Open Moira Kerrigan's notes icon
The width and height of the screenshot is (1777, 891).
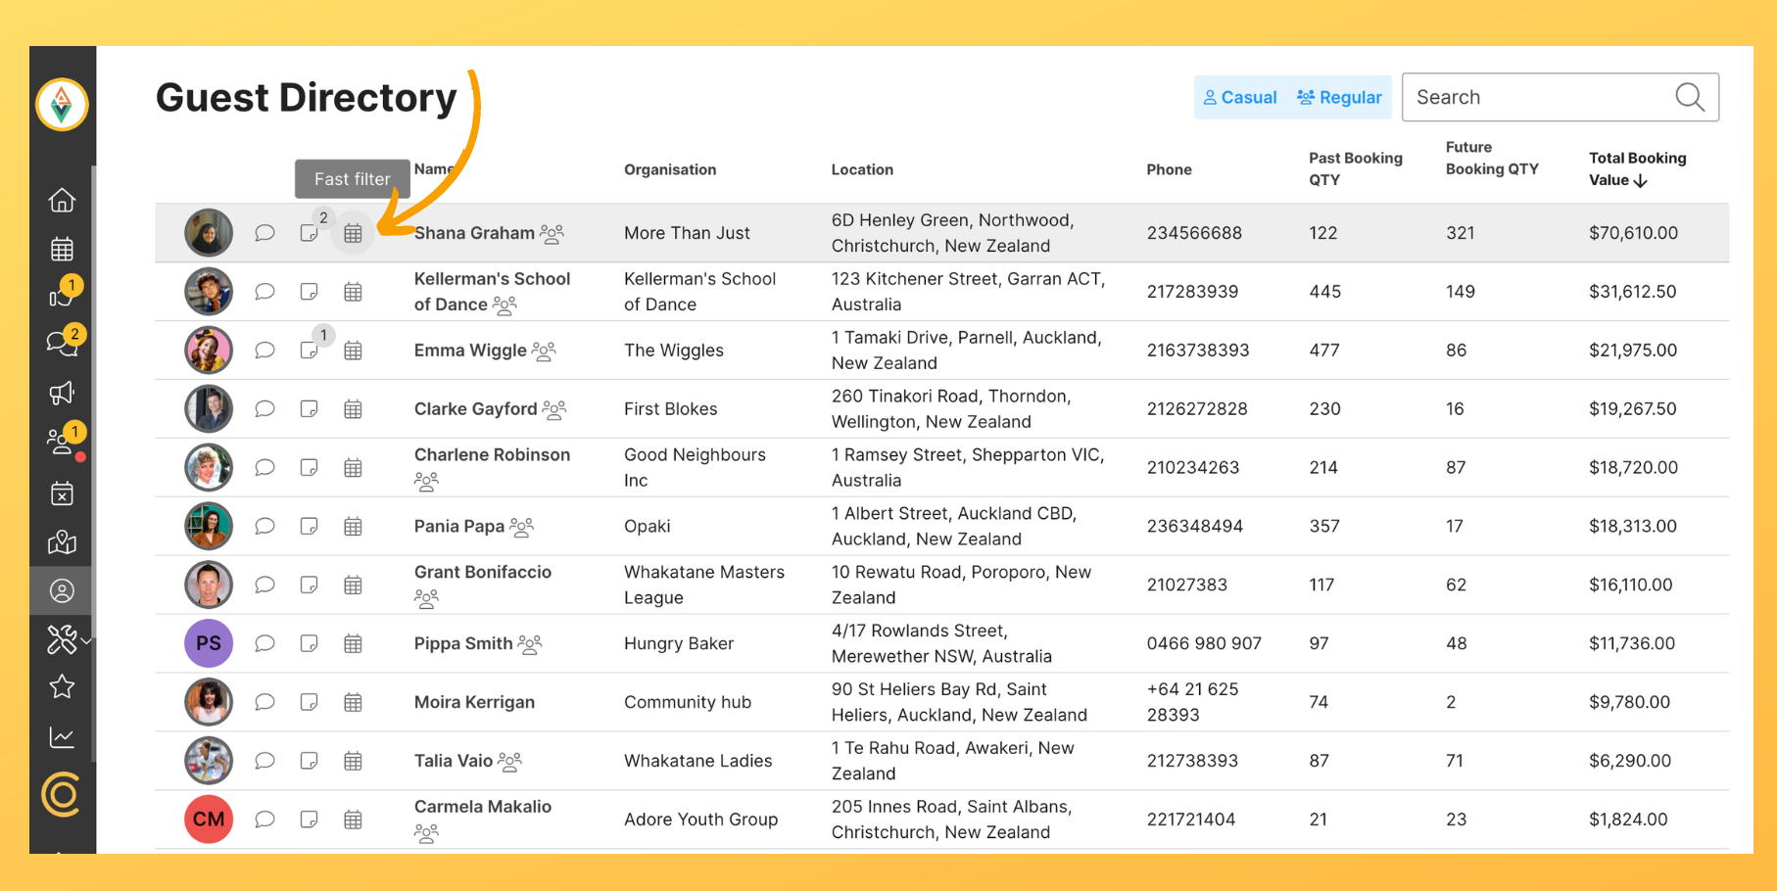(x=309, y=702)
